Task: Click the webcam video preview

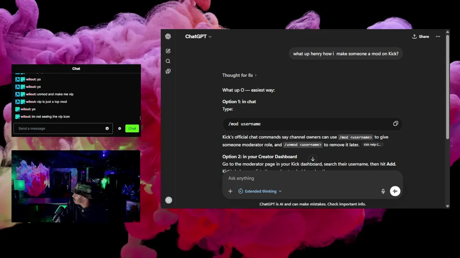Action: tap(76, 186)
